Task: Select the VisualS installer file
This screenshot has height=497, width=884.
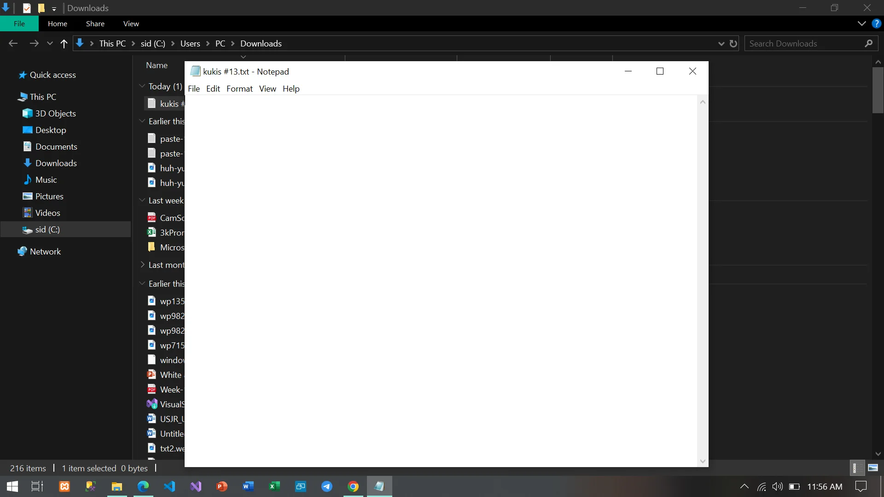Action: coord(166,405)
